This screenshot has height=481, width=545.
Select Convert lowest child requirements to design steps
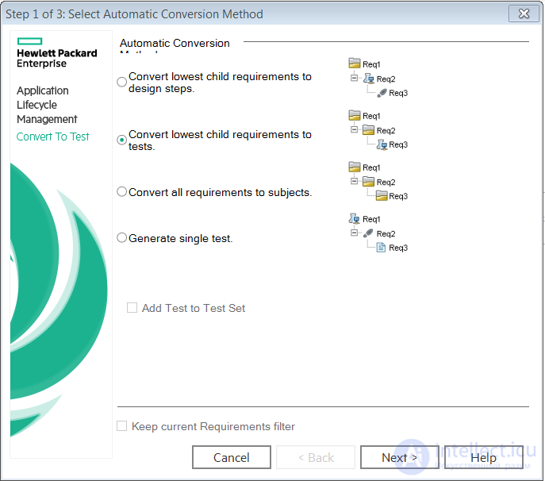(121, 82)
